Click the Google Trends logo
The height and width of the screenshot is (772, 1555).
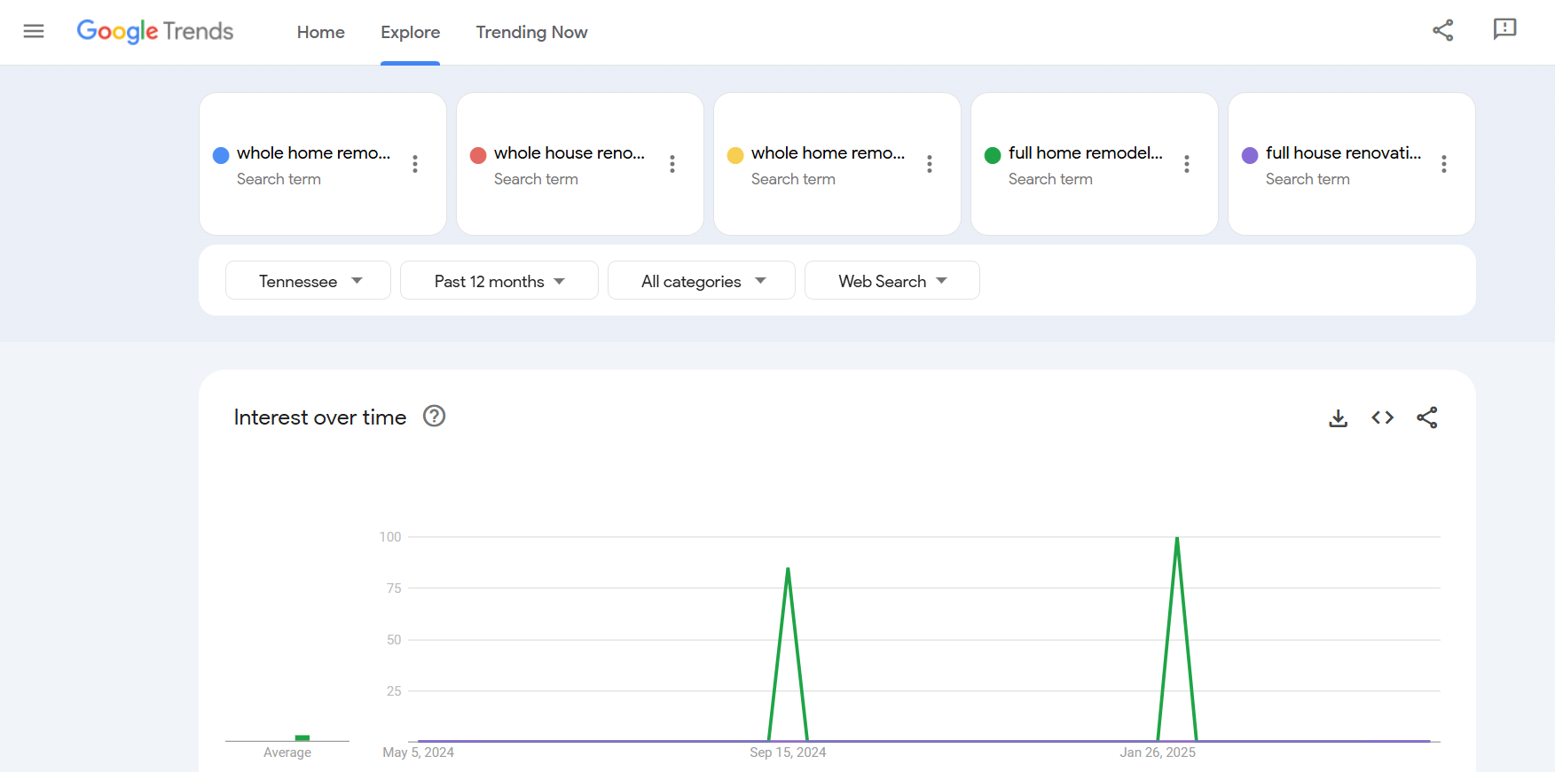click(x=155, y=32)
